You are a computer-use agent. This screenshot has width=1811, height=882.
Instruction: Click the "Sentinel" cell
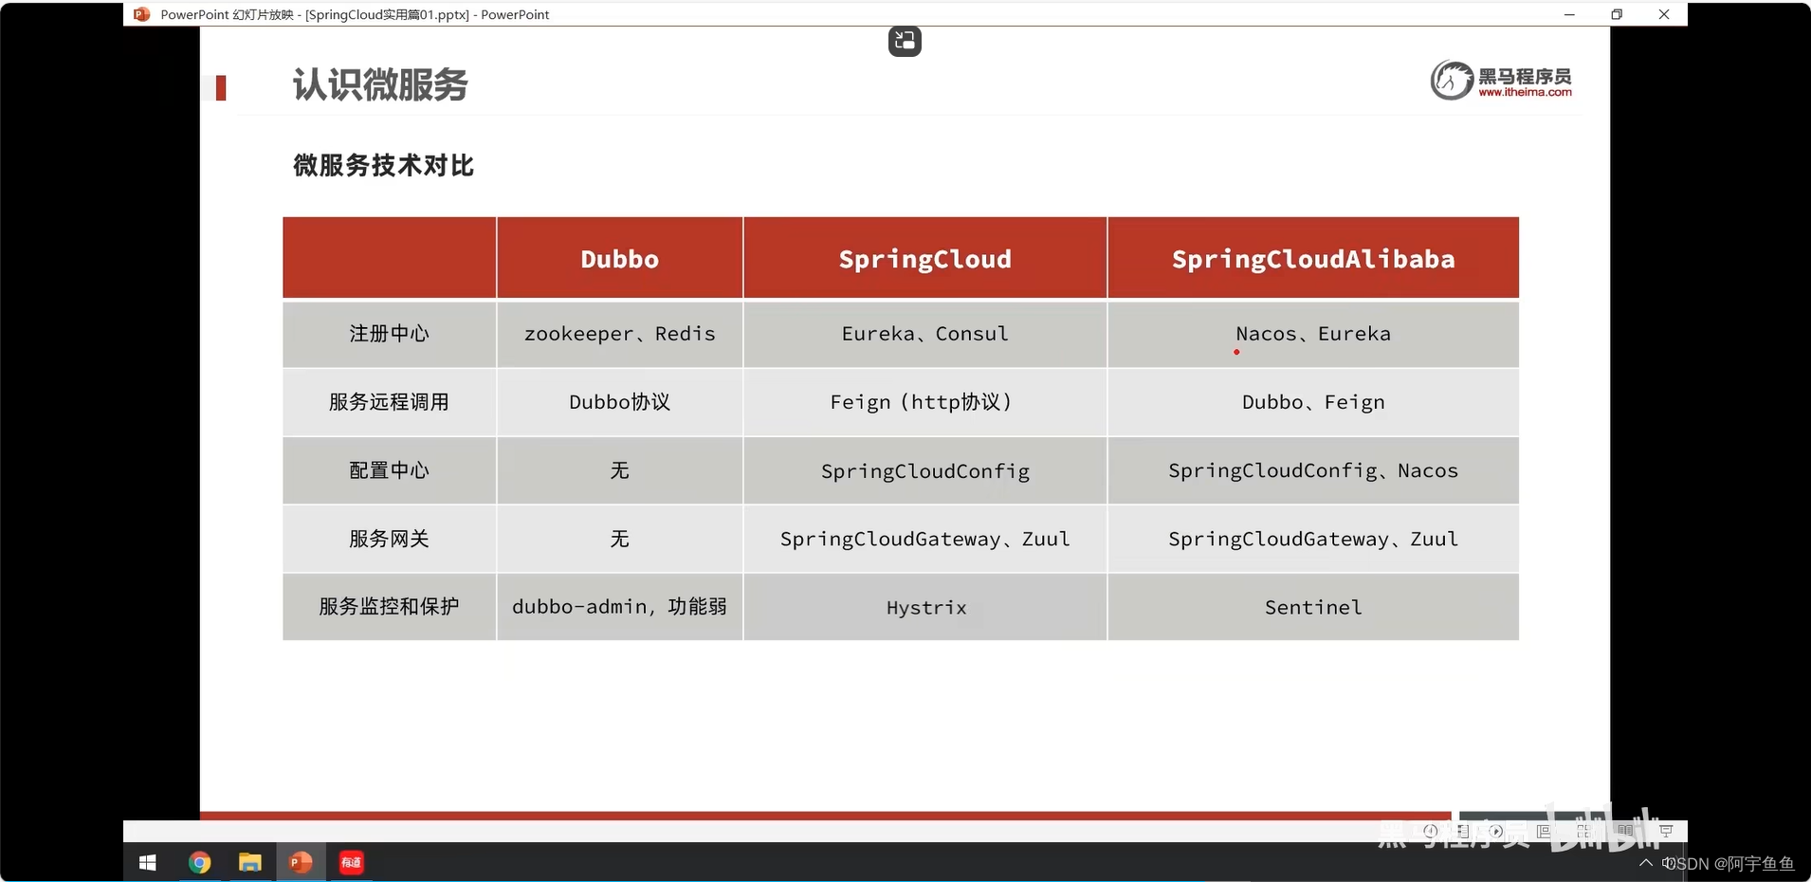coord(1313,607)
